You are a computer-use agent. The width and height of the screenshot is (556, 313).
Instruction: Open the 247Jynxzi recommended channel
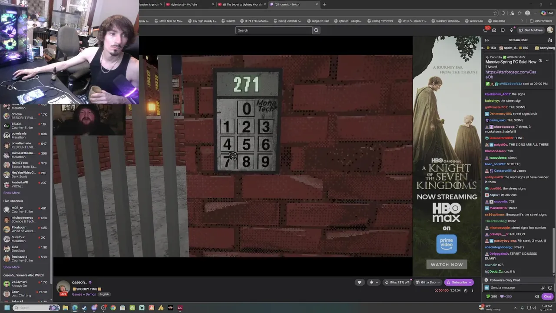click(26, 284)
